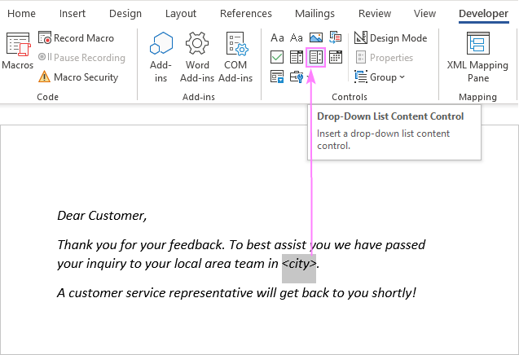Click the highlighted <city> placeholder
This screenshot has height=355, width=519.
coord(299,264)
